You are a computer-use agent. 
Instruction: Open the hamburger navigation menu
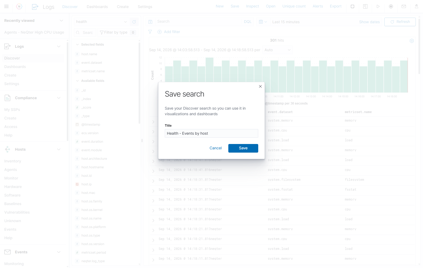(6, 6)
